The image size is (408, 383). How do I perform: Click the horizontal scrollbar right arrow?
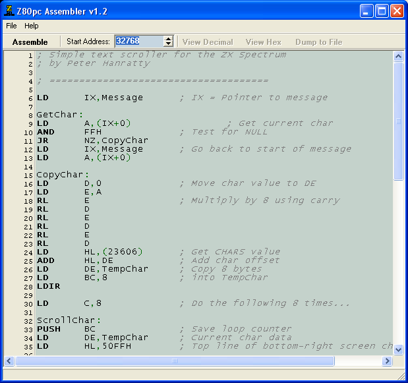[388, 361]
